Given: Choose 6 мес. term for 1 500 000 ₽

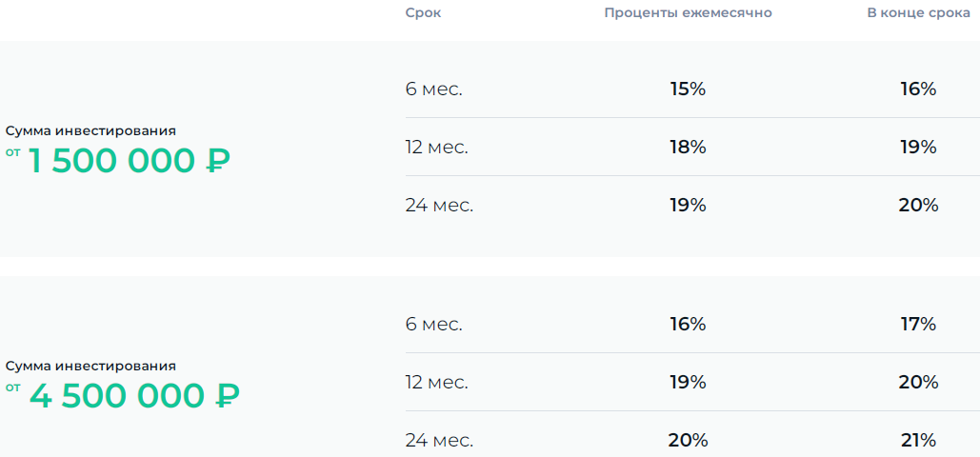Looking at the screenshot, I should click(433, 89).
